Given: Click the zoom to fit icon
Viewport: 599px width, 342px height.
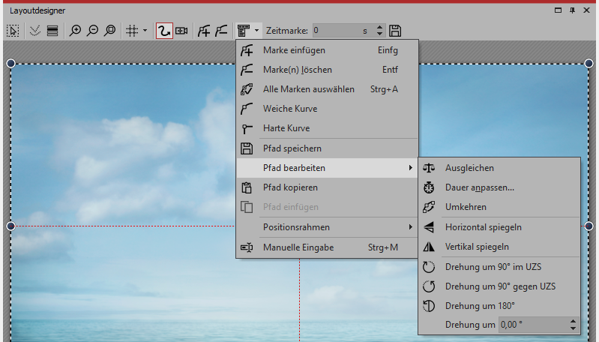Looking at the screenshot, I should [109, 31].
